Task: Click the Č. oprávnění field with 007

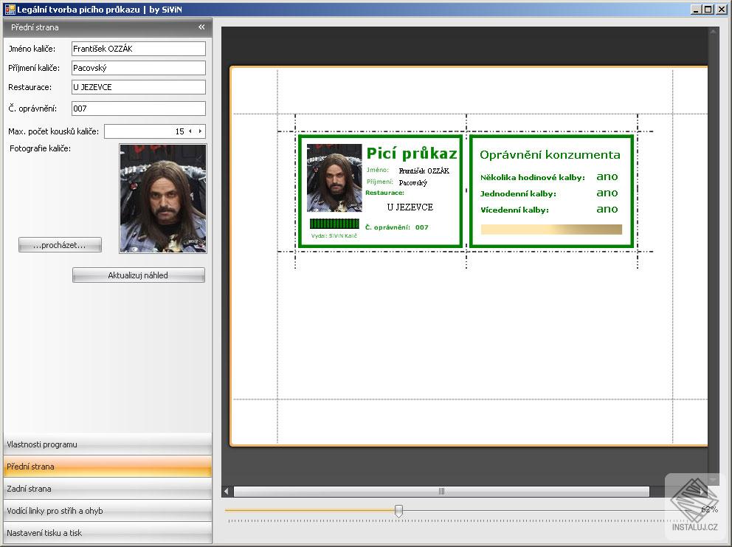Action: coord(139,109)
